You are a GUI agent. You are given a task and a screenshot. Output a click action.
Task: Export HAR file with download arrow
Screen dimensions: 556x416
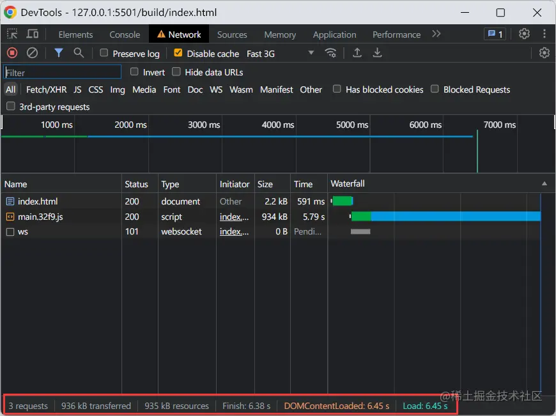pyautogui.click(x=377, y=53)
